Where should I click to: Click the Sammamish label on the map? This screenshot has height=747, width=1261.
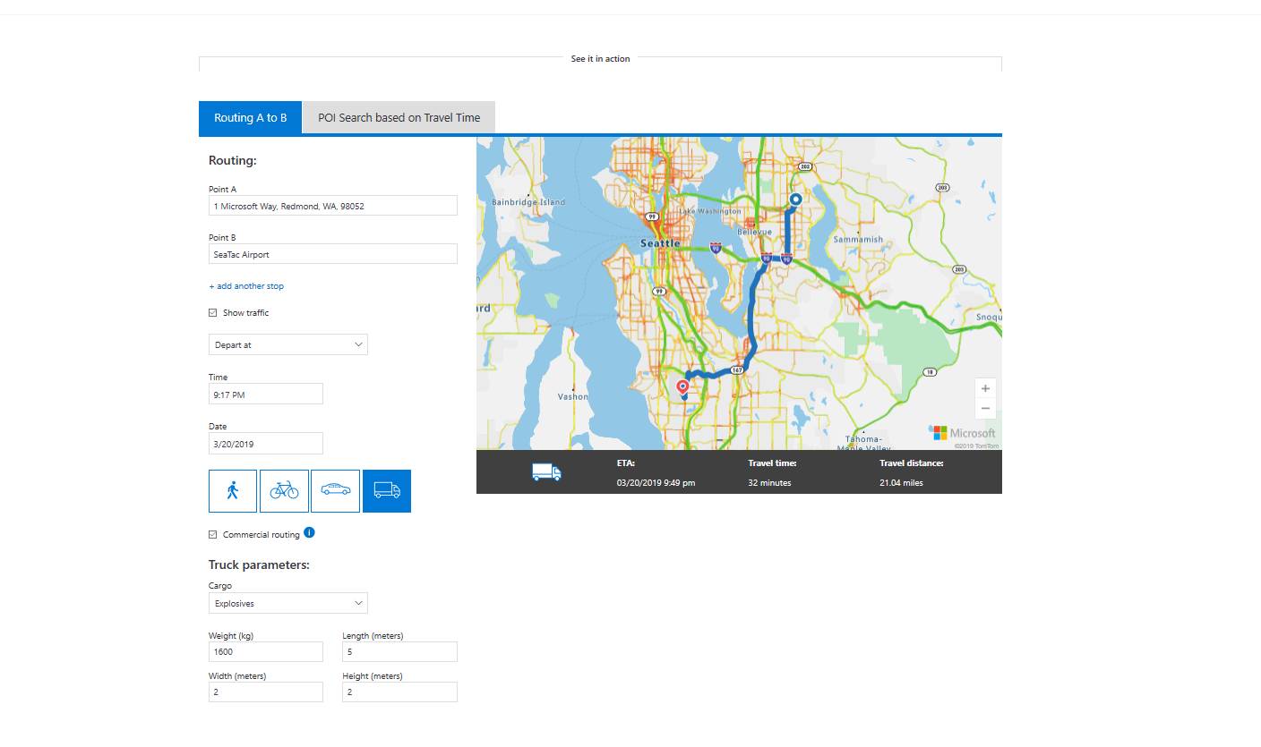click(x=858, y=239)
